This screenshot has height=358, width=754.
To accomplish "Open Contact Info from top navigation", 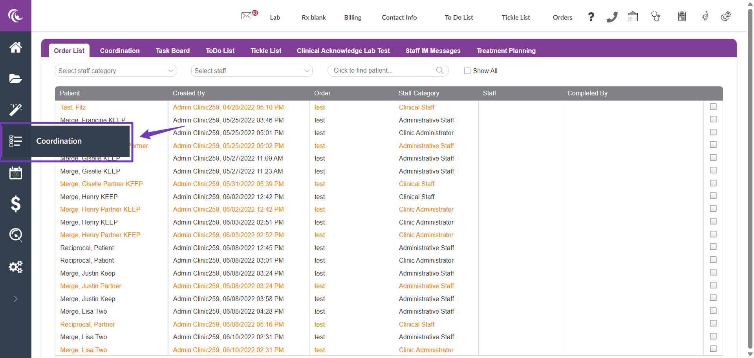I will tap(399, 17).
